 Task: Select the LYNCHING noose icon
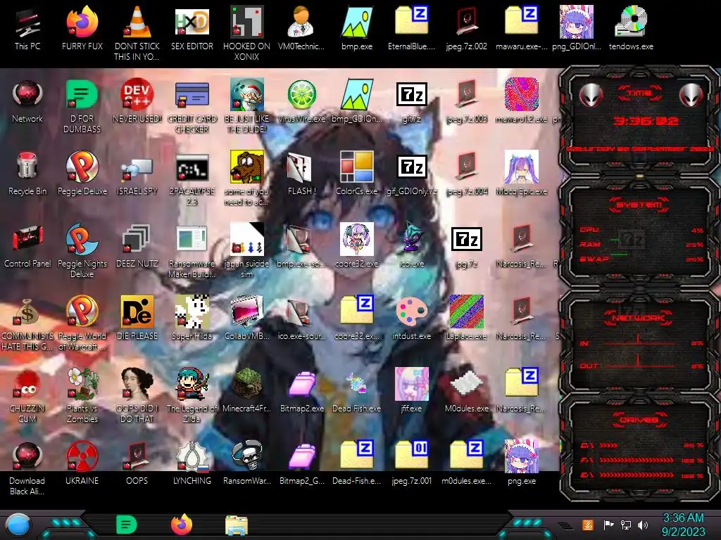click(192, 464)
